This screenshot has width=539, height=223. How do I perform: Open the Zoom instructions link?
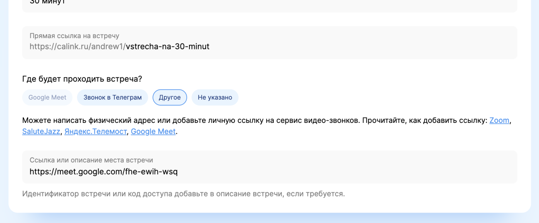[x=499, y=120]
